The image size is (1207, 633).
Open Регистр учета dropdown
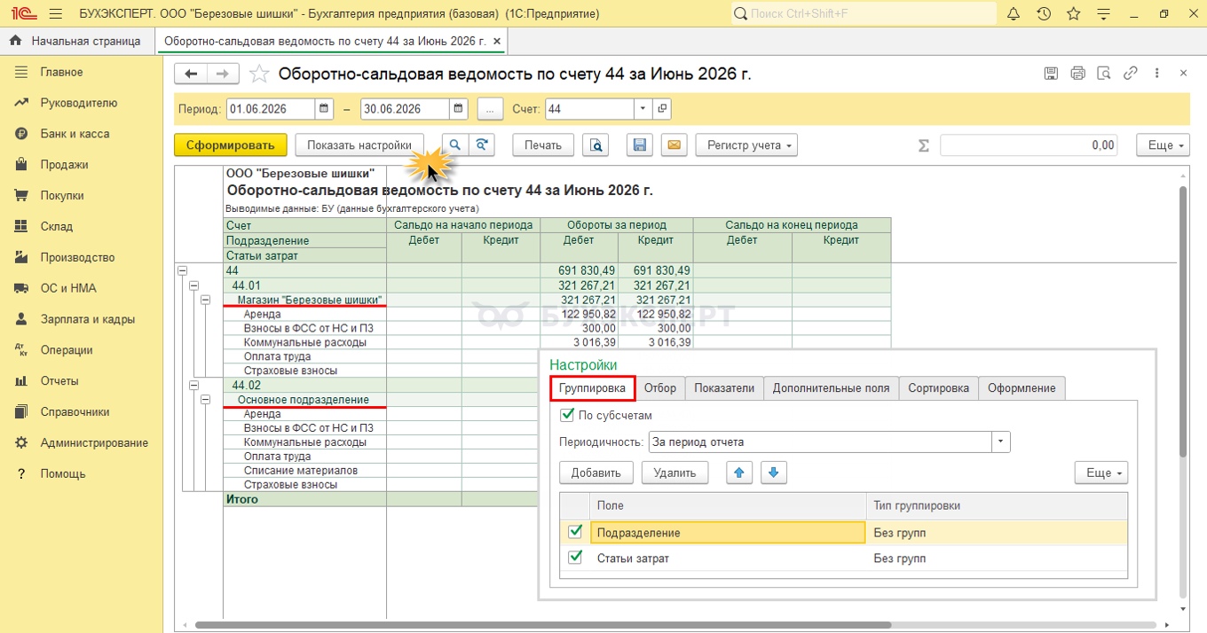click(x=746, y=145)
